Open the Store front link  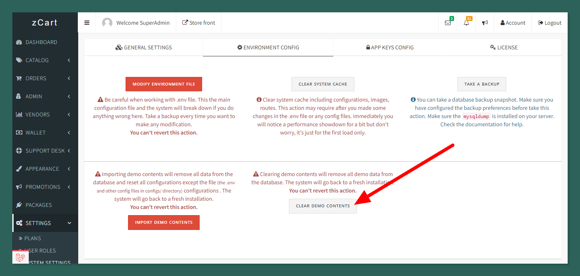(198, 23)
